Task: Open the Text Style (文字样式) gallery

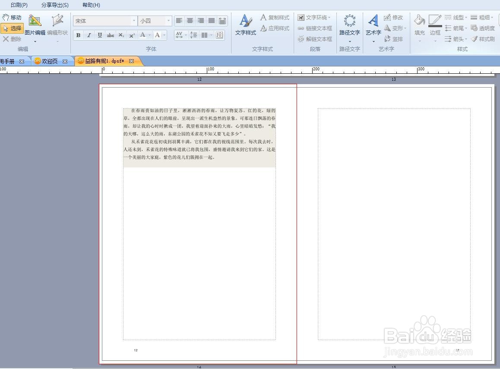Action: tap(246, 25)
